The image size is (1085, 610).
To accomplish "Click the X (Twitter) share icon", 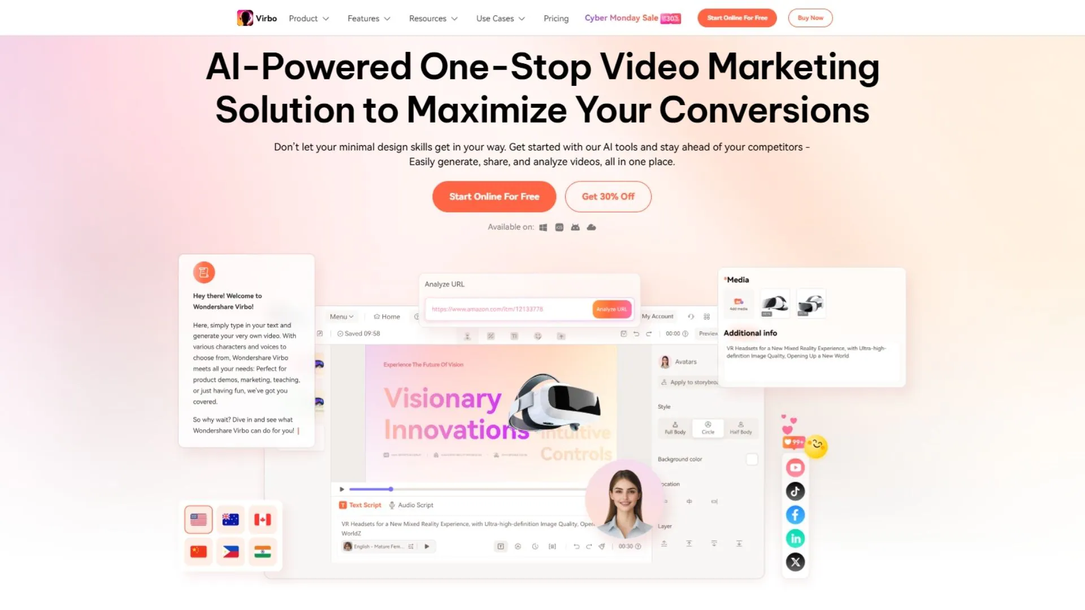I will 795,561.
